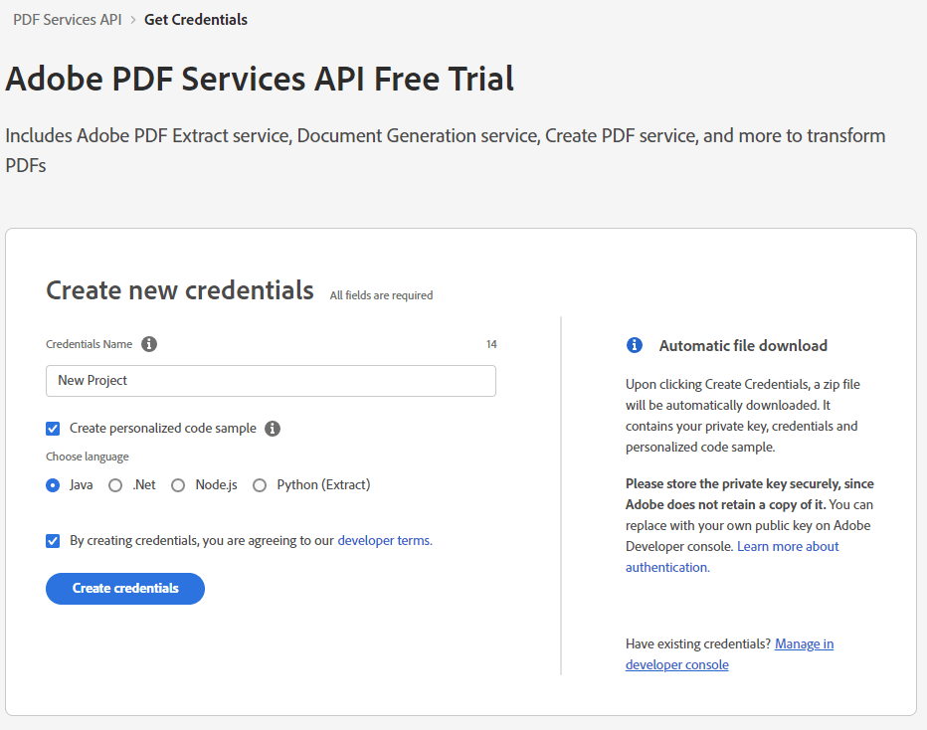Select the .Net language radio button
The height and width of the screenshot is (730, 927).
click(x=115, y=485)
